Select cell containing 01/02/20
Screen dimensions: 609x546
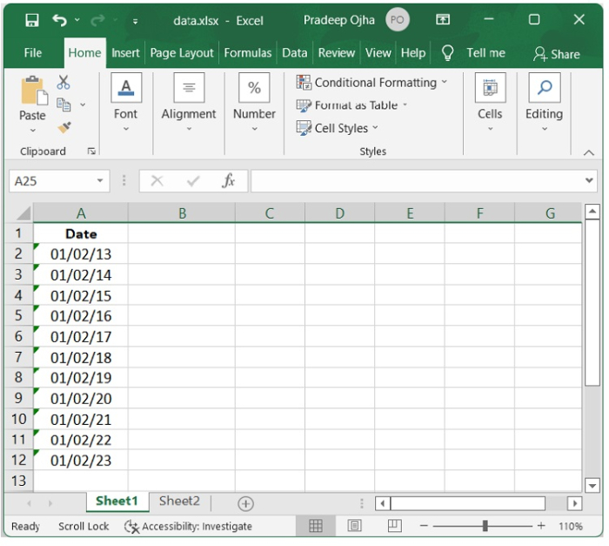(81, 398)
